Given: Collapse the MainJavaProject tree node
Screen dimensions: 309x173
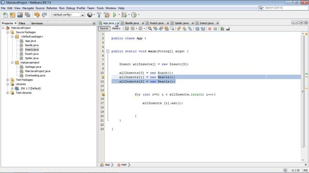Looking at the screenshot, I should coord(3,28).
